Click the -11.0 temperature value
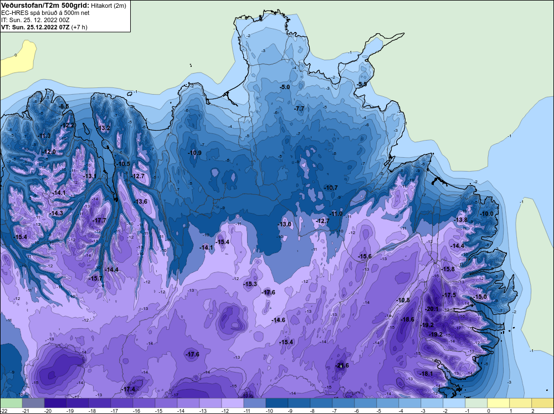The width and height of the screenshot is (554, 414). tap(336, 214)
